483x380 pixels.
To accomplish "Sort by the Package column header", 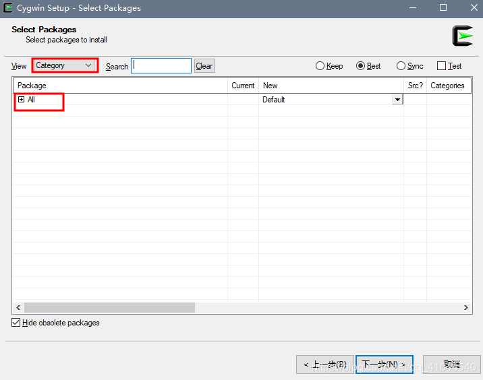I will point(120,86).
